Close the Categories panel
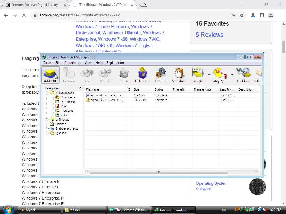286x214 pixels. (x=80, y=88)
